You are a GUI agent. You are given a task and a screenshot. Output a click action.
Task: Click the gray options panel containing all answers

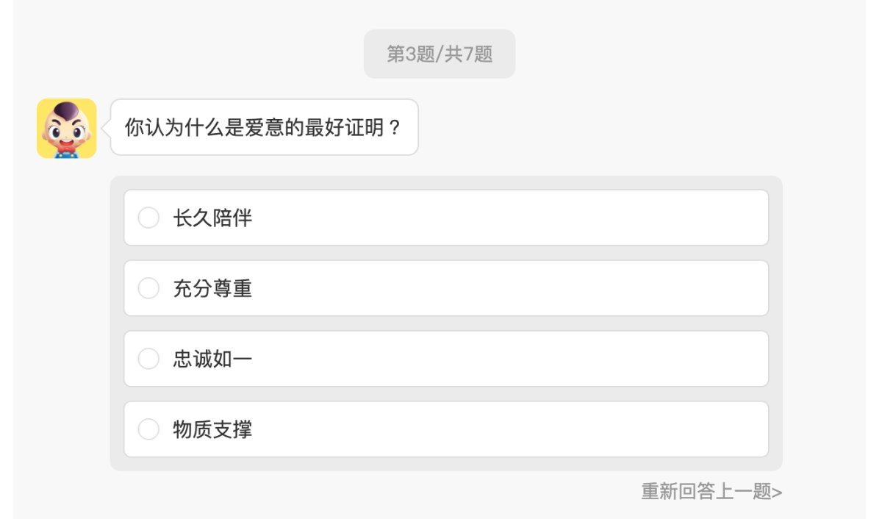447,323
